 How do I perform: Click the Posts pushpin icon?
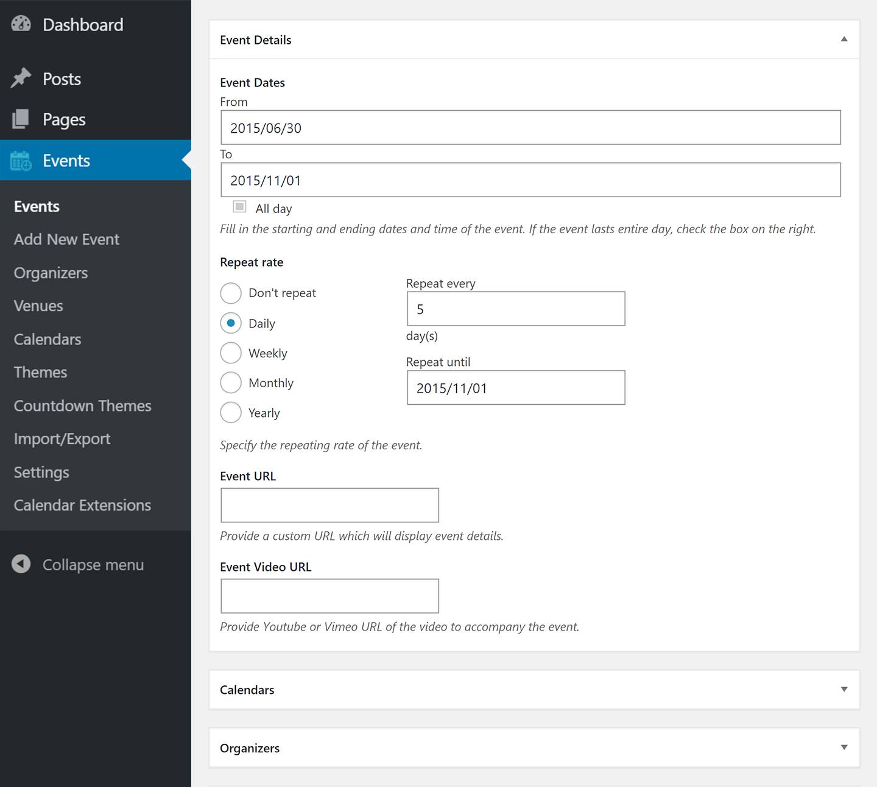coord(21,79)
